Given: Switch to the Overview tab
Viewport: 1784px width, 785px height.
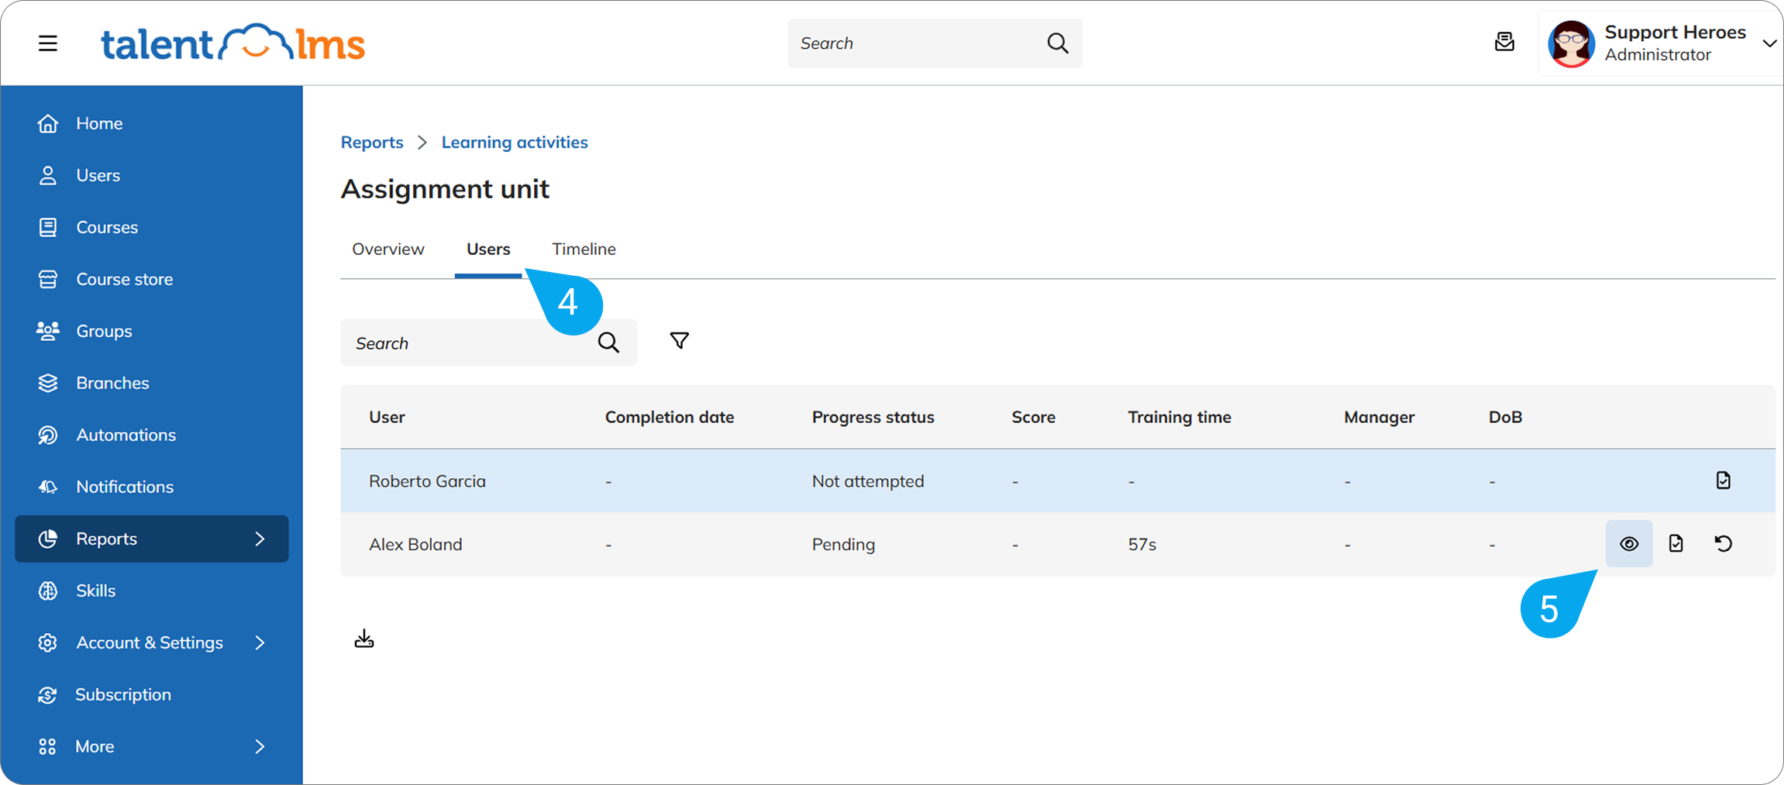Looking at the screenshot, I should tap(388, 249).
